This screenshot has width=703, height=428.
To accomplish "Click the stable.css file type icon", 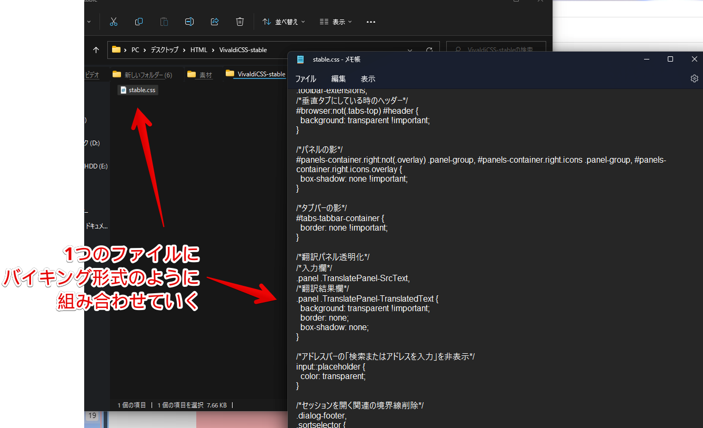I will [x=123, y=90].
